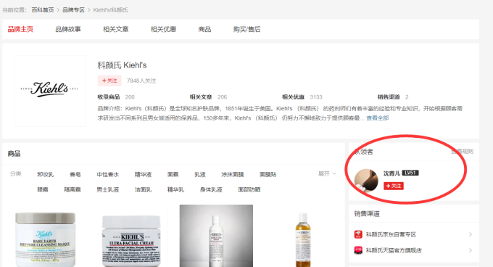Open 科颜氏京东自营专区 sales channel
This screenshot has height=267, width=493.
pyautogui.click(x=391, y=234)
